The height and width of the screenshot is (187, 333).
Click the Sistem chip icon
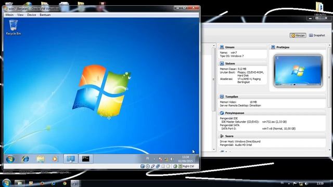pyautogui.click(x=222, y=63)
